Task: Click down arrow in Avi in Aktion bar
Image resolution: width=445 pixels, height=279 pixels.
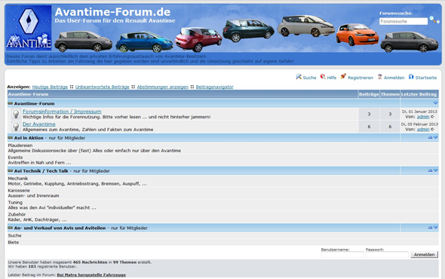Action: (x=435, y=137)
